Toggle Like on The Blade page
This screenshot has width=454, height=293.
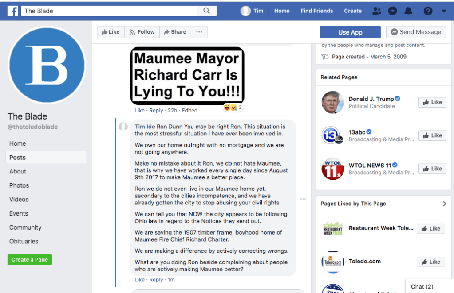[x=111, y=32]
